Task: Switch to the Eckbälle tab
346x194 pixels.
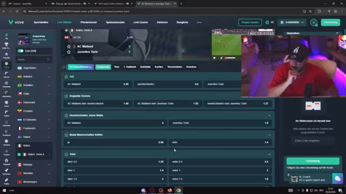Action: [x=145, y=67]
